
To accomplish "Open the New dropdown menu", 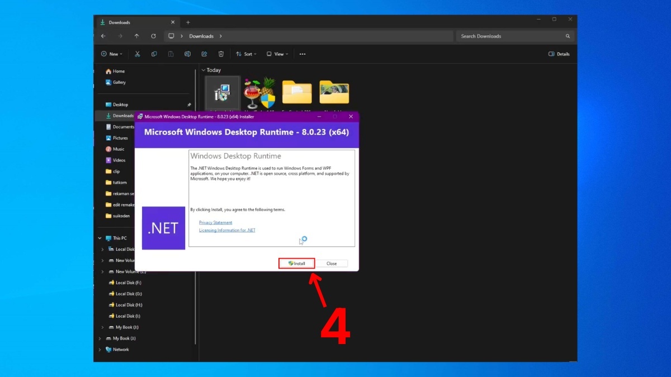I will pyautogui.click(x=111, y=54).
